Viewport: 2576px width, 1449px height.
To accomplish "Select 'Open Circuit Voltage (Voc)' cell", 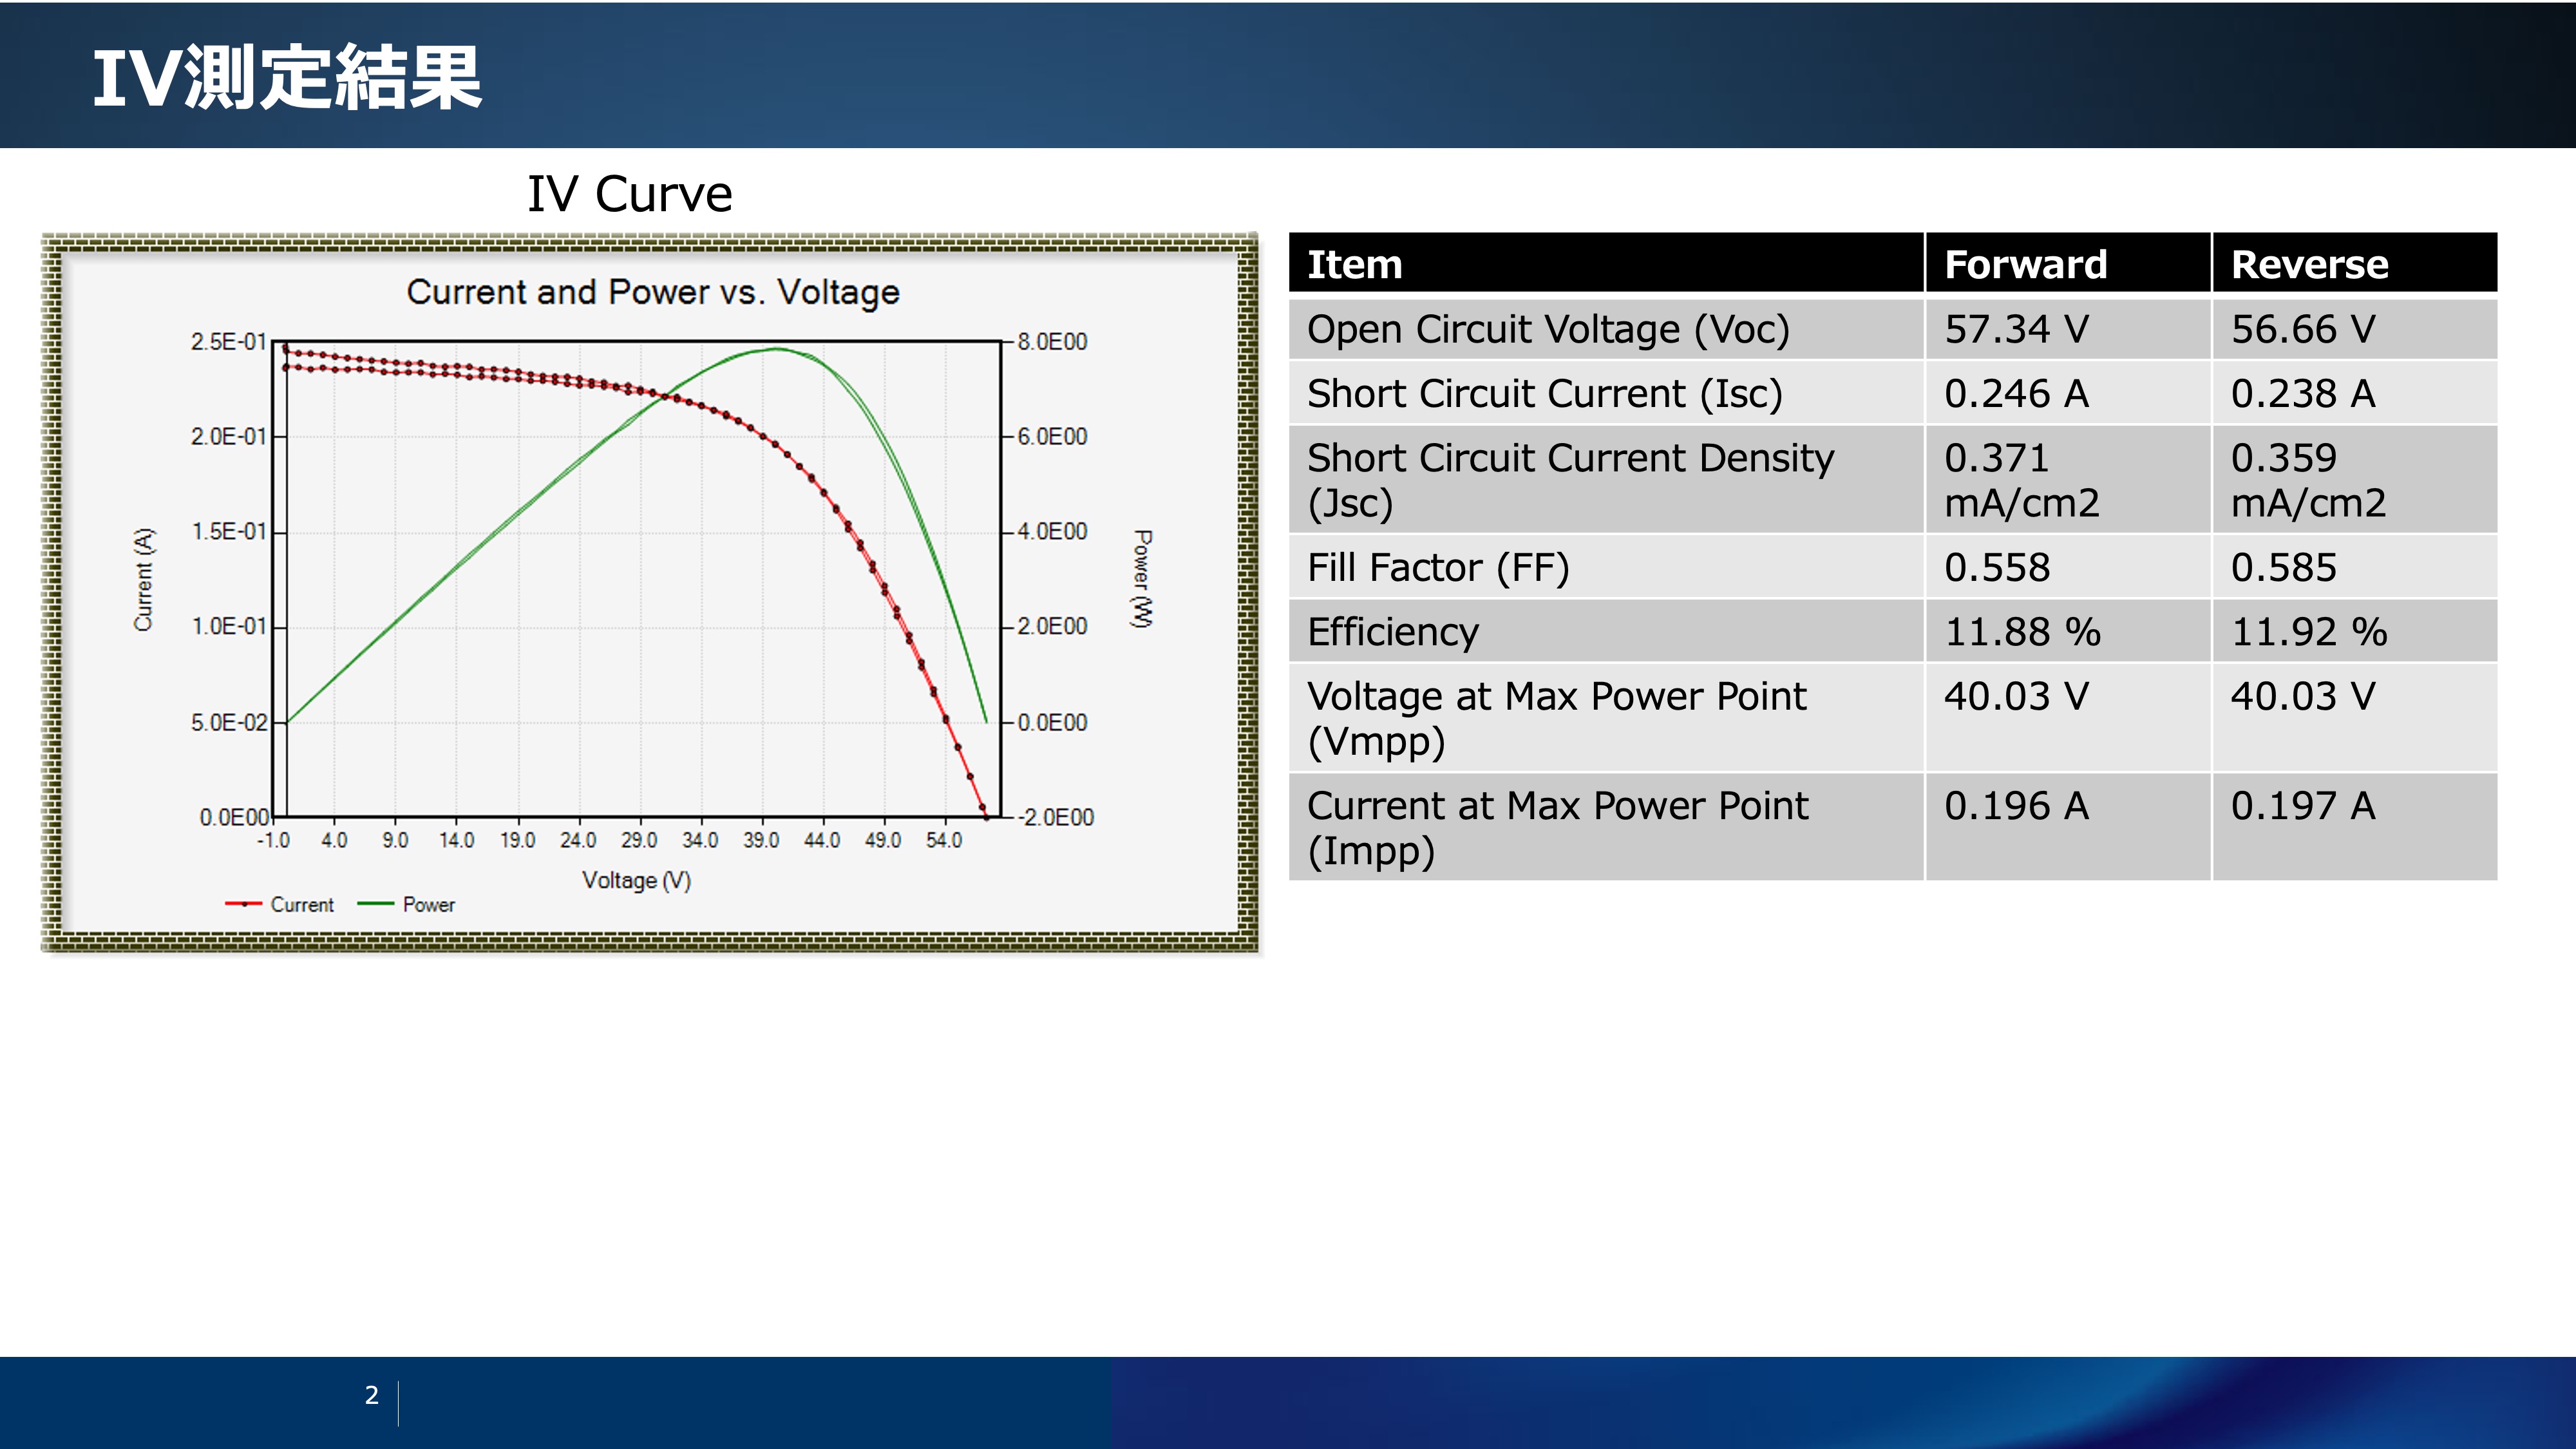I will coord(1606,329).
